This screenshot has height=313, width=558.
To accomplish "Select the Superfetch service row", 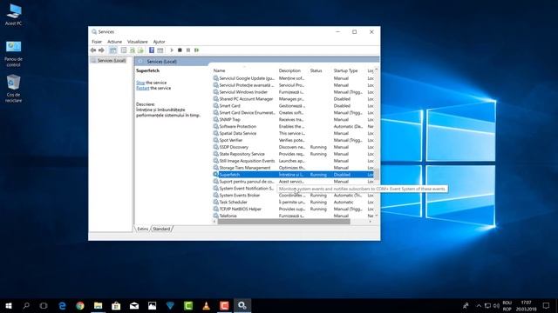I will click(293, 175).
